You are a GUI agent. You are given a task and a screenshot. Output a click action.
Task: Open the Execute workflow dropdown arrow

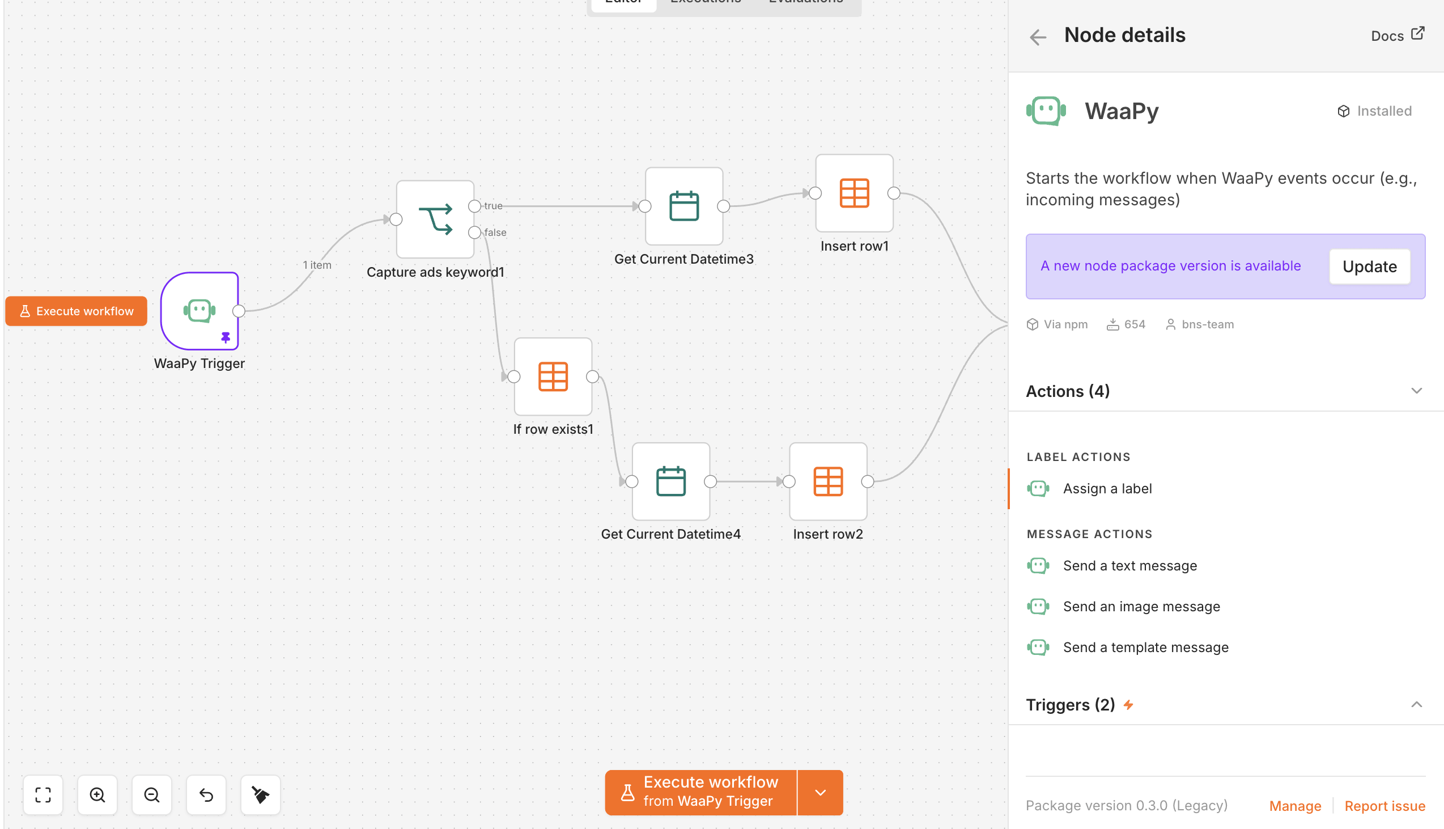click(x=821, y=793)
